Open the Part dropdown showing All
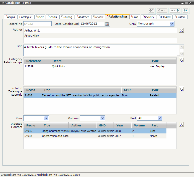This screenshot has height=177, width=194. pyautogui.click(x=160, y=118)
